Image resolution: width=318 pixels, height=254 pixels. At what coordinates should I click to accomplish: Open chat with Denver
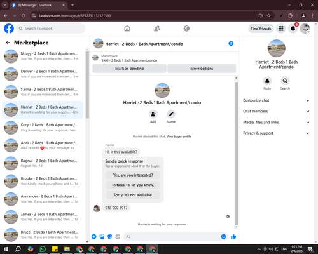pyautogui.click(x=43, y=74)
